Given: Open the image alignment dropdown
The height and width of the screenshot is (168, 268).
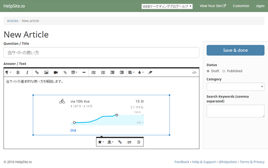Looking at the screenshot, I should [x=110, y=142].
